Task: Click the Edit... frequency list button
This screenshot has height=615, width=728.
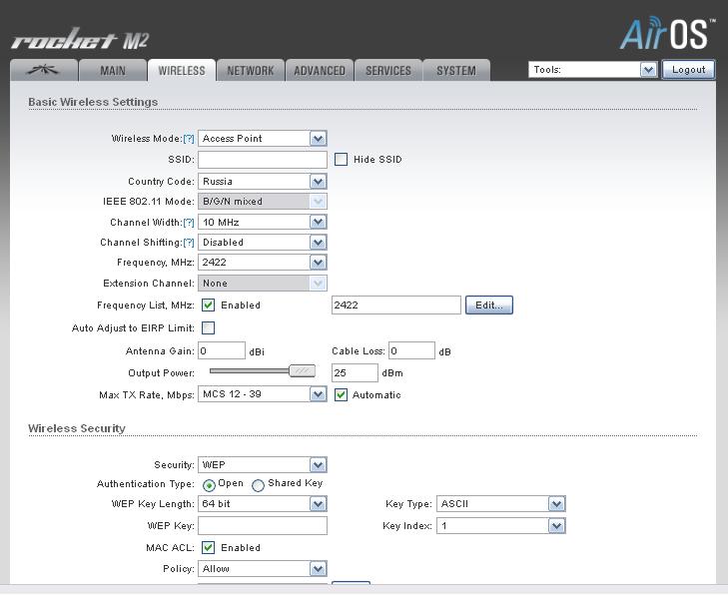Action: 489,305
